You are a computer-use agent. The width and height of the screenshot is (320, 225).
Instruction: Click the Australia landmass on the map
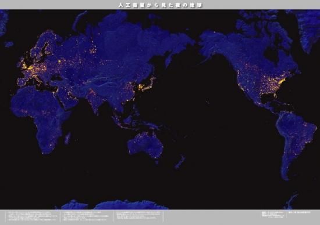[145, 145]
